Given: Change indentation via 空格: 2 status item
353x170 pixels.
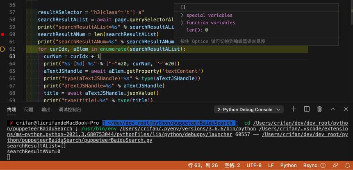Looking at the screenshot, I should (232, 166).
